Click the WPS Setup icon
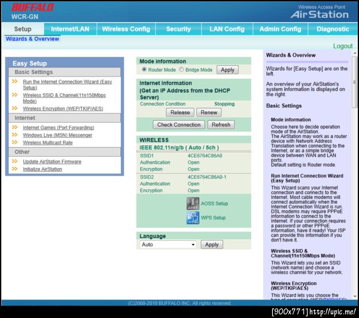359x318 pixels. [193, 218]
